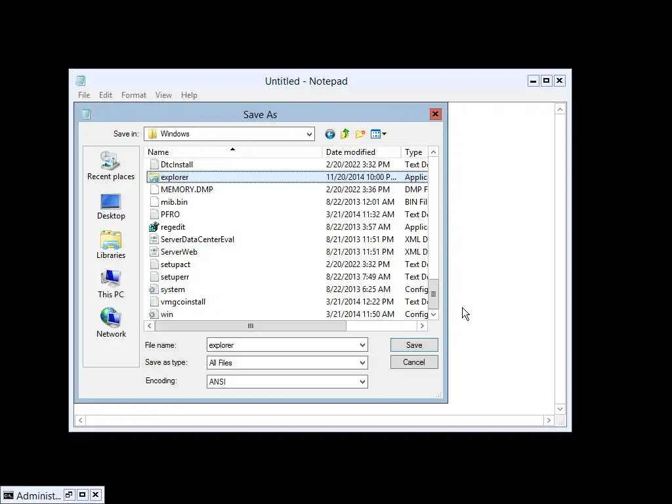Viewport: 672px width, 504px height.
Task: Create a new folder
Action: pyautogui.click(x=360, y=134)
